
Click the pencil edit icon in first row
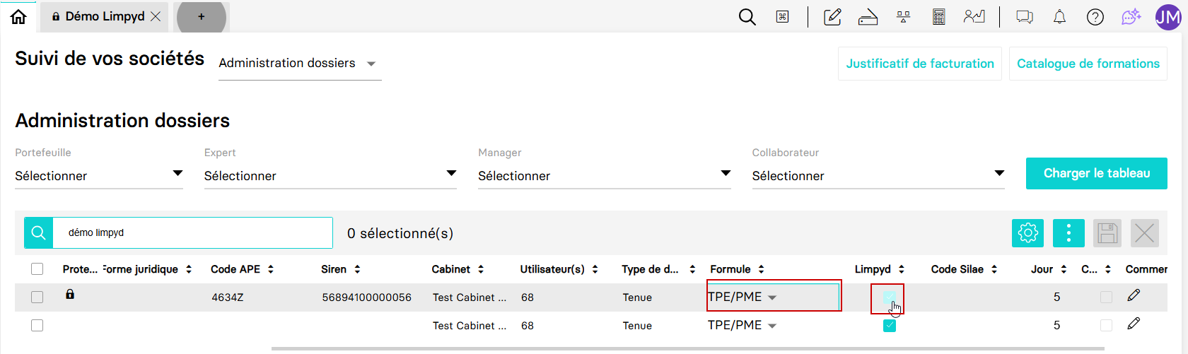[x=1134, y=295]
